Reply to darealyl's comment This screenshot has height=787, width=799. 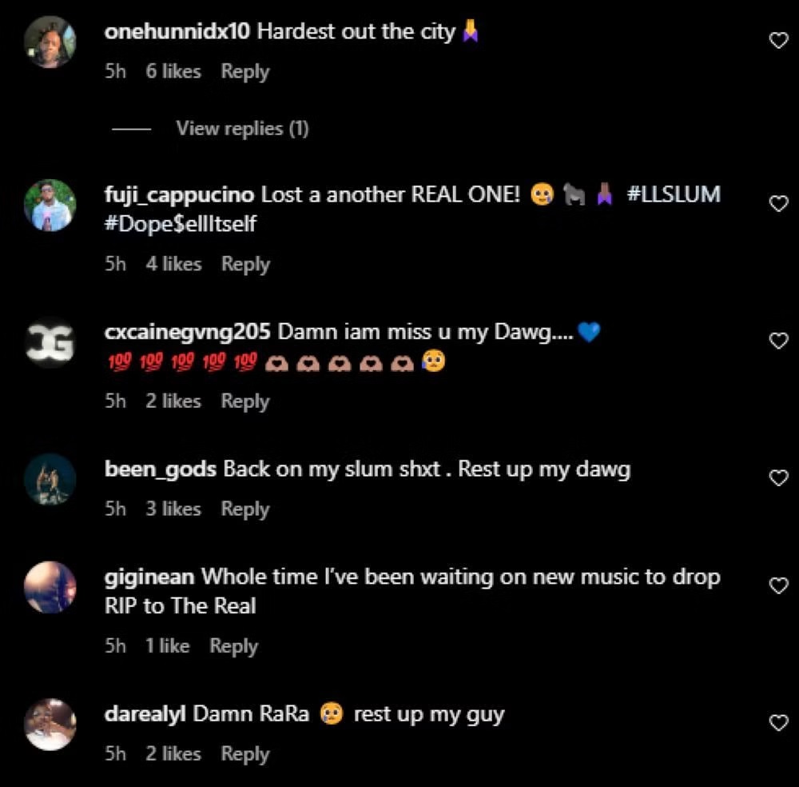(x=245, y=754)
